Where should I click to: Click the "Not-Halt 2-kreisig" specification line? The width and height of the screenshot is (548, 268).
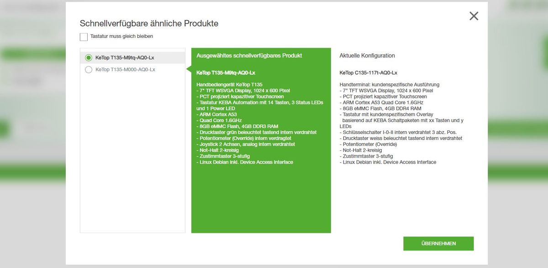(x=218, y=150)
